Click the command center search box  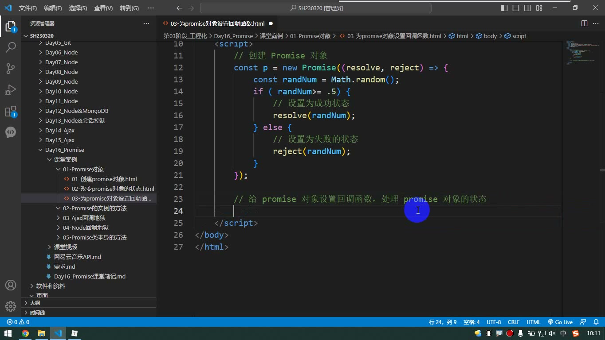[317, 8]
